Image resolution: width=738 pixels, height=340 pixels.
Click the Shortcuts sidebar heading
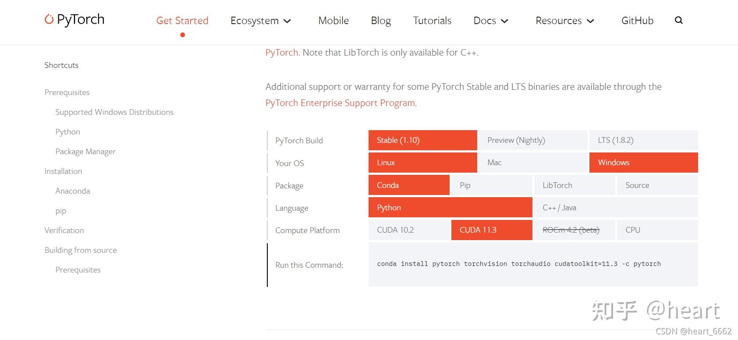pyautogui.click(x=61, y=65)
